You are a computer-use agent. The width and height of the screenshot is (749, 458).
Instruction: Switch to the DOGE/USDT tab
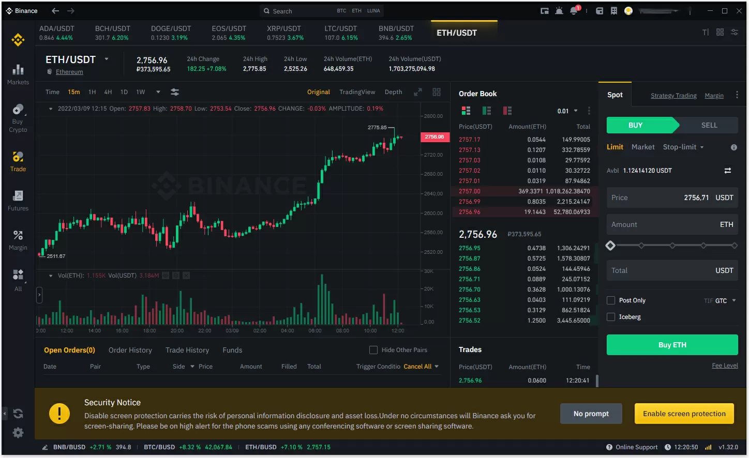click(x=171, y=33)
